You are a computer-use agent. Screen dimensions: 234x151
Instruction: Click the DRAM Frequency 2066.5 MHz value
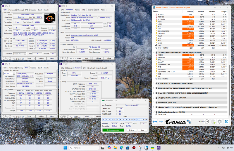(x=92, y=84)
